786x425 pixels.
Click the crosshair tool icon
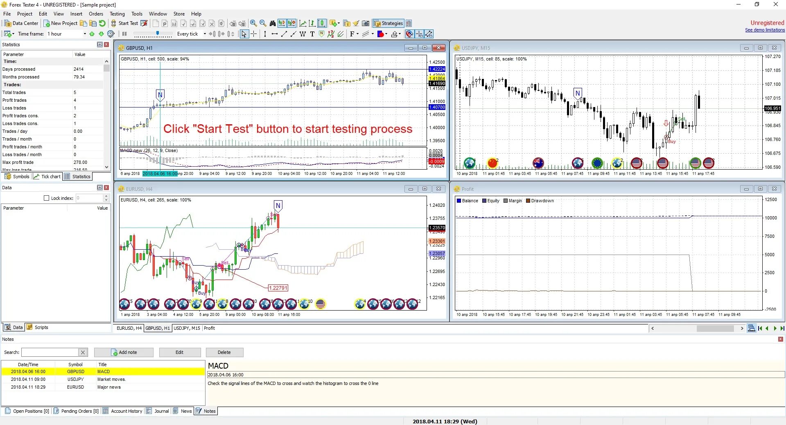[253, 34]
